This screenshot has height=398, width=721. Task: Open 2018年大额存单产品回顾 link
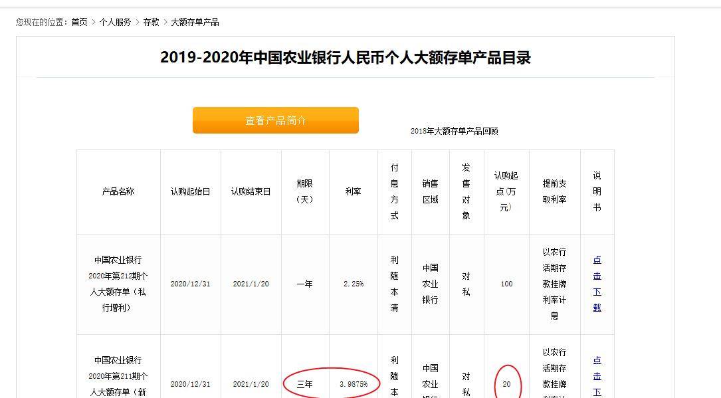coord(455,131)
